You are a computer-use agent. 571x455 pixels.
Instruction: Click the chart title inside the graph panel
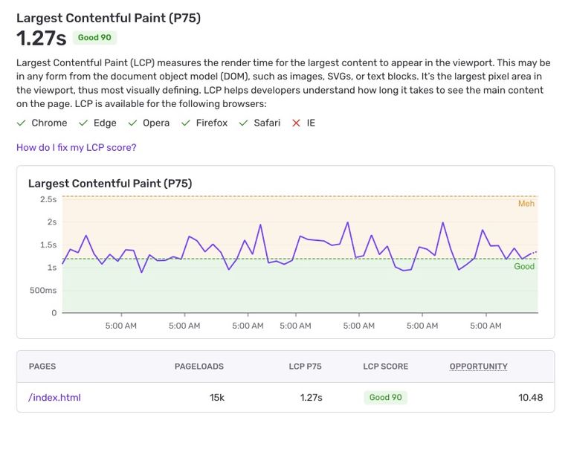[109, 183]
